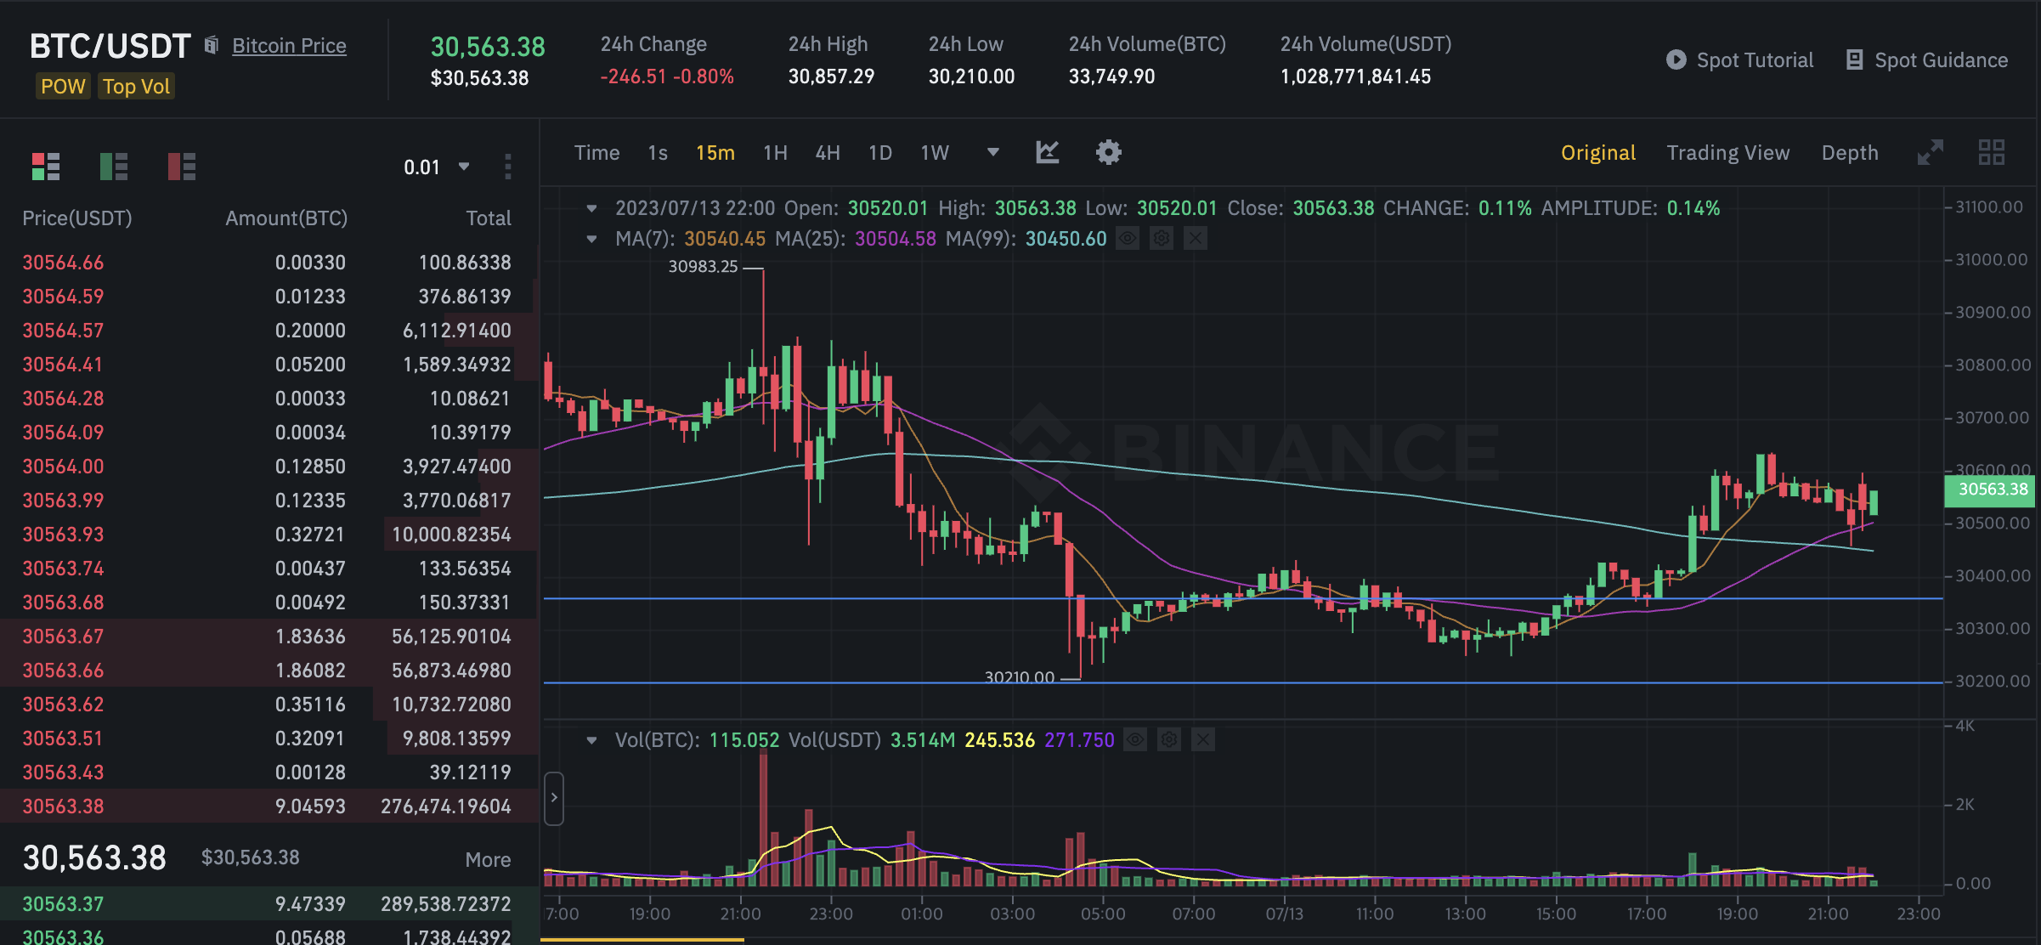2041x945 pixels.
Task: Toggle MA indicator visibility eye icon
Action: tap(1128, 239)
